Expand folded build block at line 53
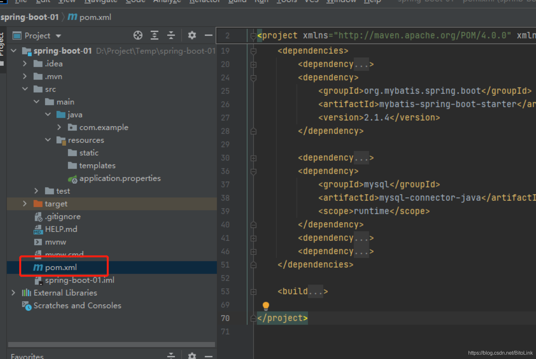This screenshot has height=359, width=536. tap(253, 292)
